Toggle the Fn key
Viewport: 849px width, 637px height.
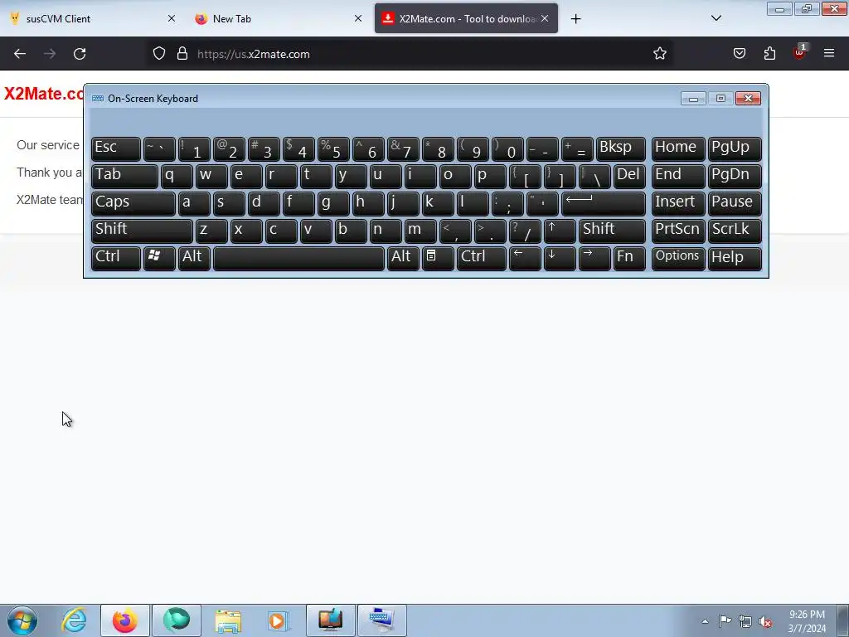click(629, 258)
